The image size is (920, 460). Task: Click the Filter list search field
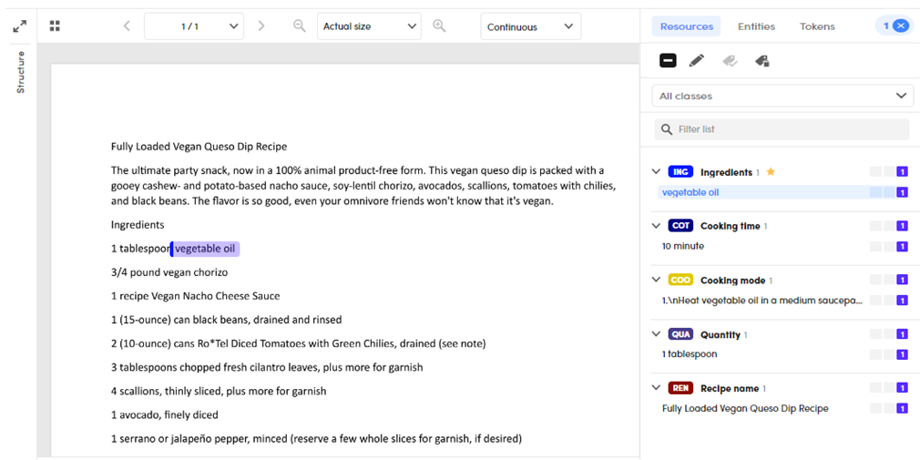click(783, 129)
